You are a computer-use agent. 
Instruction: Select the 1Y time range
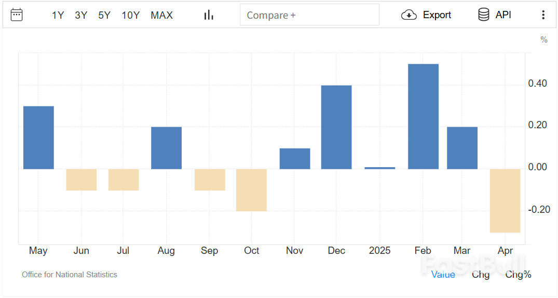pyautogui.click(x=58, y=16)
